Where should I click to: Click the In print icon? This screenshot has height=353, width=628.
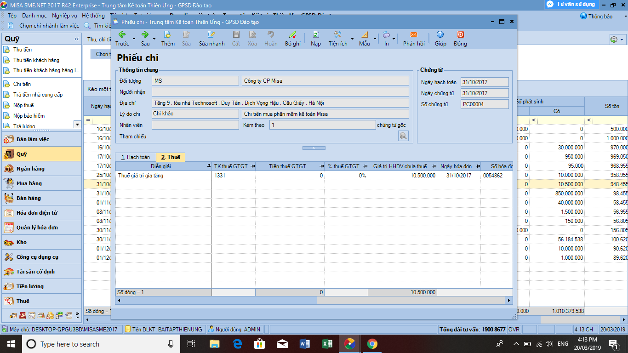pyautogui.click(x=386, y=34)
